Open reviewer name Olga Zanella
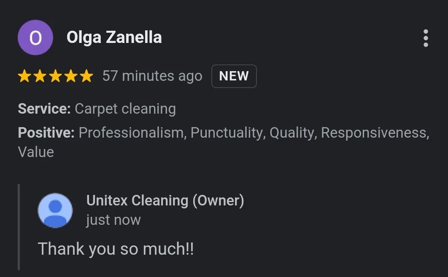This screenshot has height=277, width=448. pyautogui.click(x=114, y=37)
